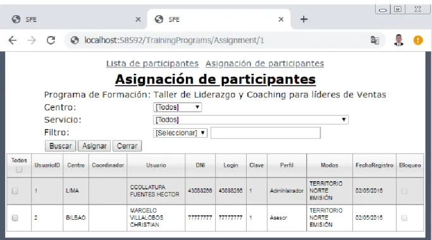Click the DNI cell 77777777
Screen dimensions: 432x240
click(x=200, y=218)
